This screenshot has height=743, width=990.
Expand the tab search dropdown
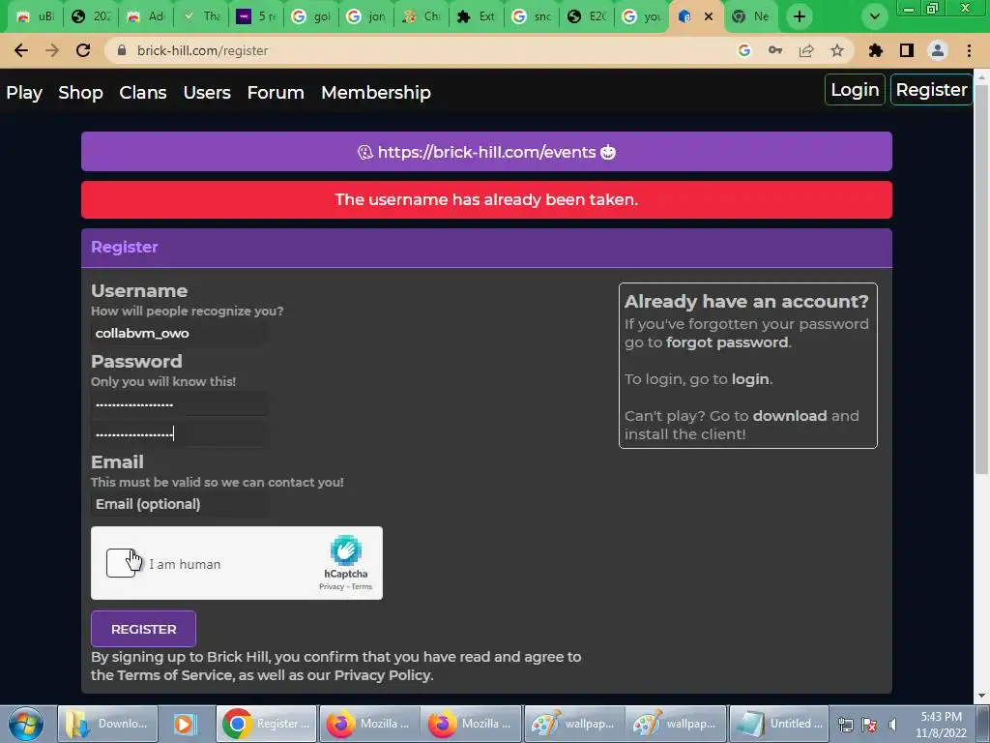click(x=874, y=16)
